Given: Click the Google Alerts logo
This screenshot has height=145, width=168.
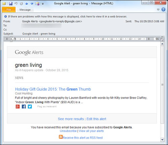Looking at the screenshot, I should [x=29, y=52].
